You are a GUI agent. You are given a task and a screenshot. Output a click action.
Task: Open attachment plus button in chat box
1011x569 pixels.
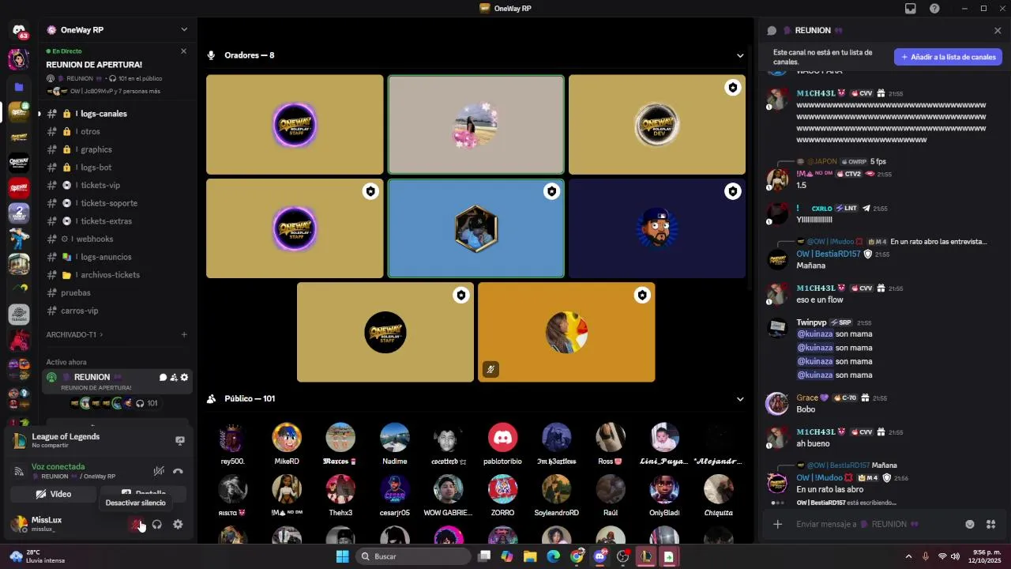pyautogui.click(x=778, y=524)
